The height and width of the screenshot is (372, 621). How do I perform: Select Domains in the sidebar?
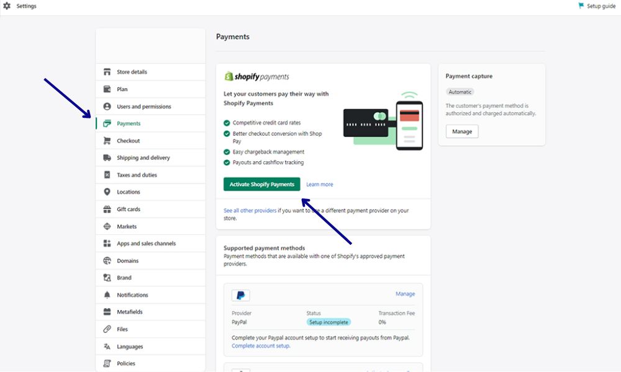point(150,261)
